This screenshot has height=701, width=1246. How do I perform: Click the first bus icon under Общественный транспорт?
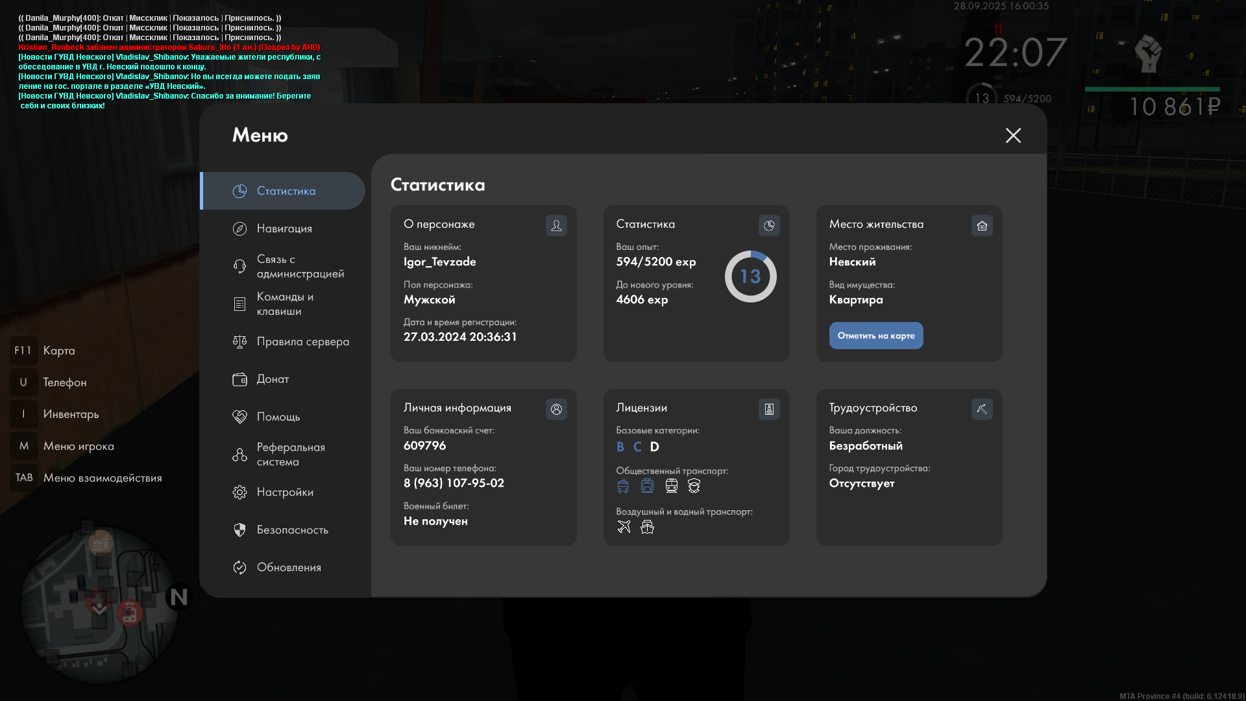[x=623, y=486]
